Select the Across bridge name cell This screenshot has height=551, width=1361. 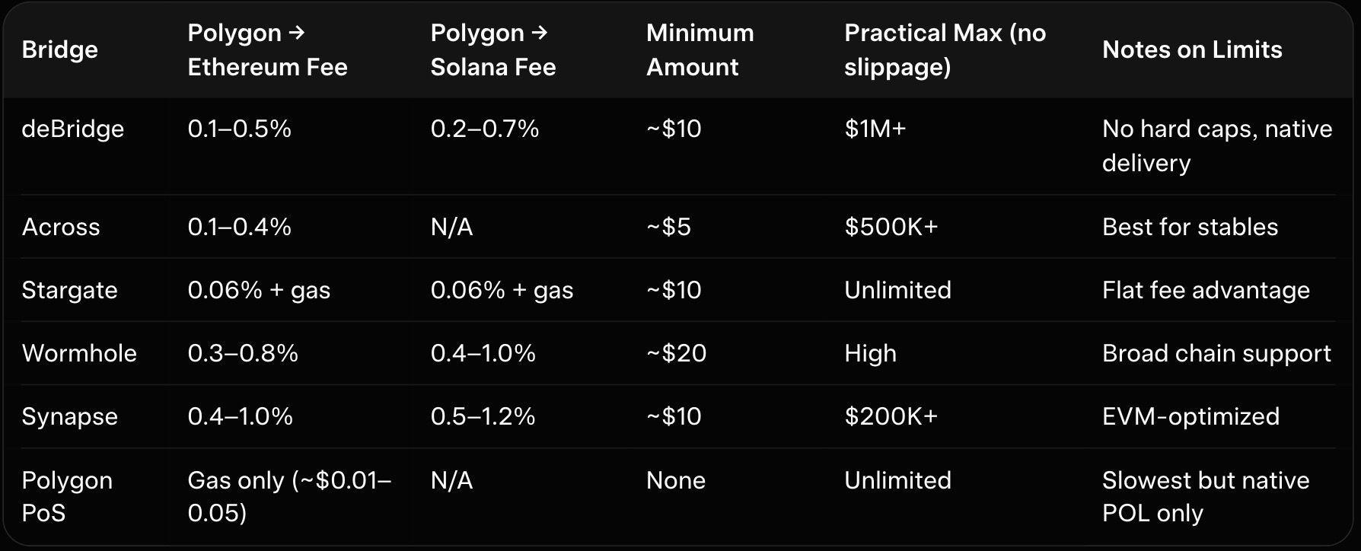point(61,227)
